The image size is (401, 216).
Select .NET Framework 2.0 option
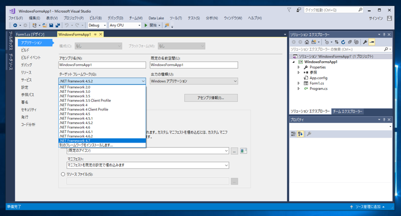(x=102, y=87)
